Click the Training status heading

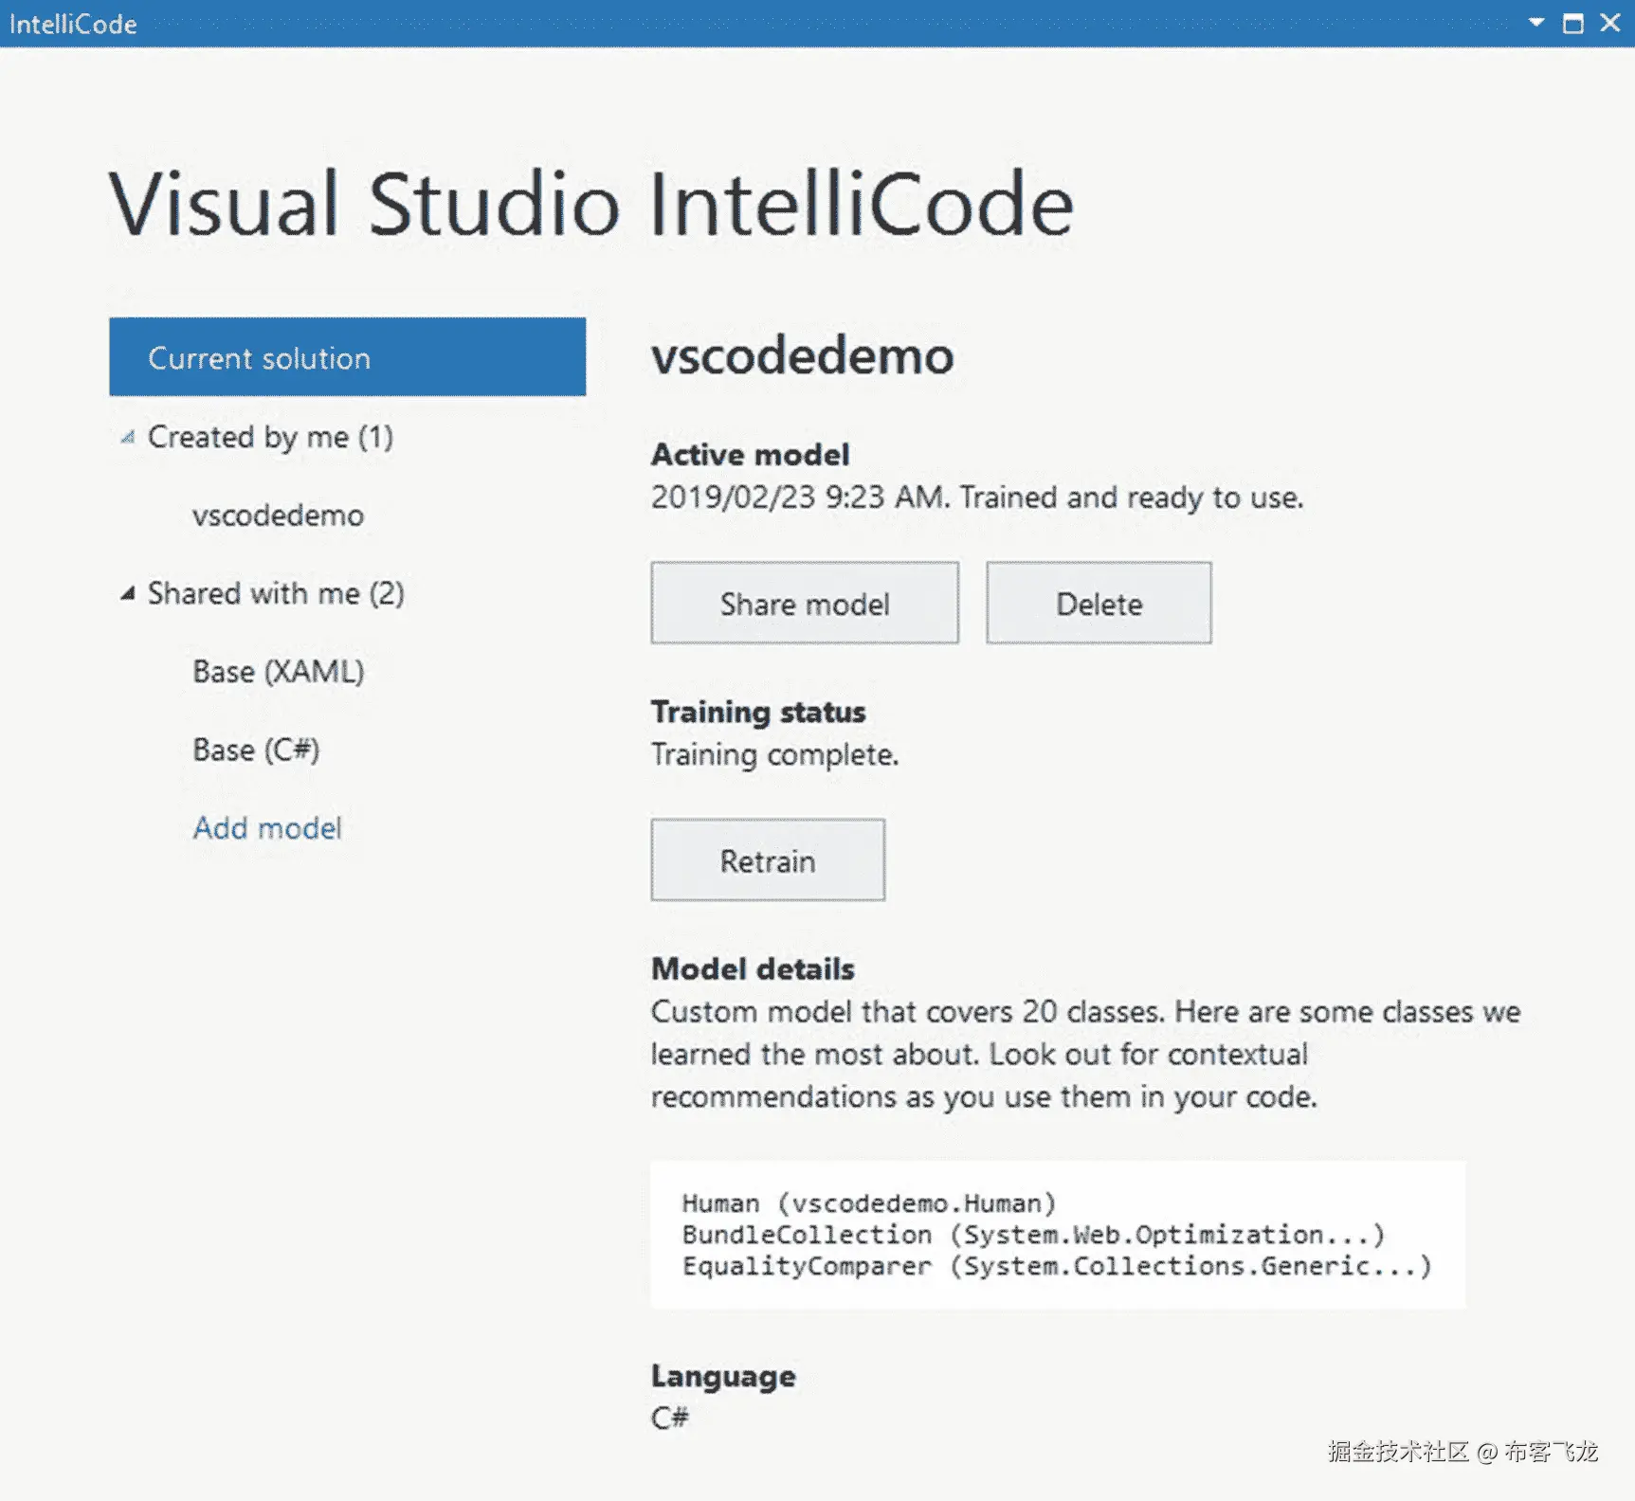[x=758, y=712]
